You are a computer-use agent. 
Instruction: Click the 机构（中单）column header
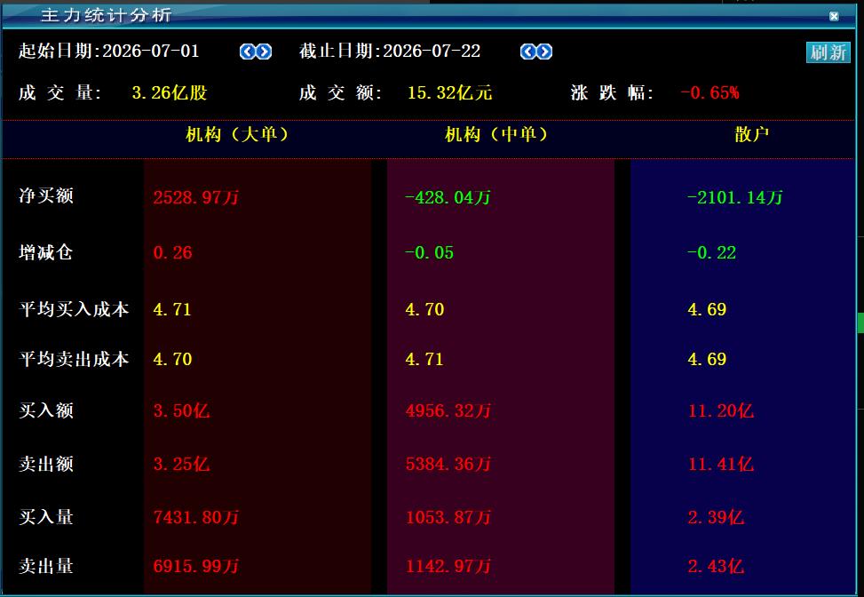pyautogui.click(x=496, y=134)
